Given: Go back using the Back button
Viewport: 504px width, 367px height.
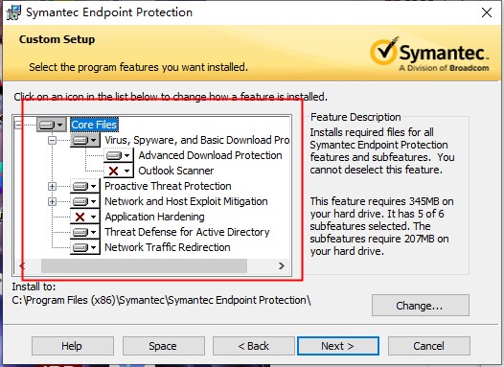Looking at the screenshot, I should [254, 346].
